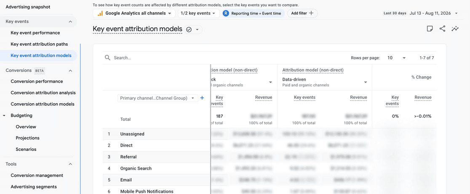
Task: Click the >-0.01% revenue change value
Action: tap(423, 116)
